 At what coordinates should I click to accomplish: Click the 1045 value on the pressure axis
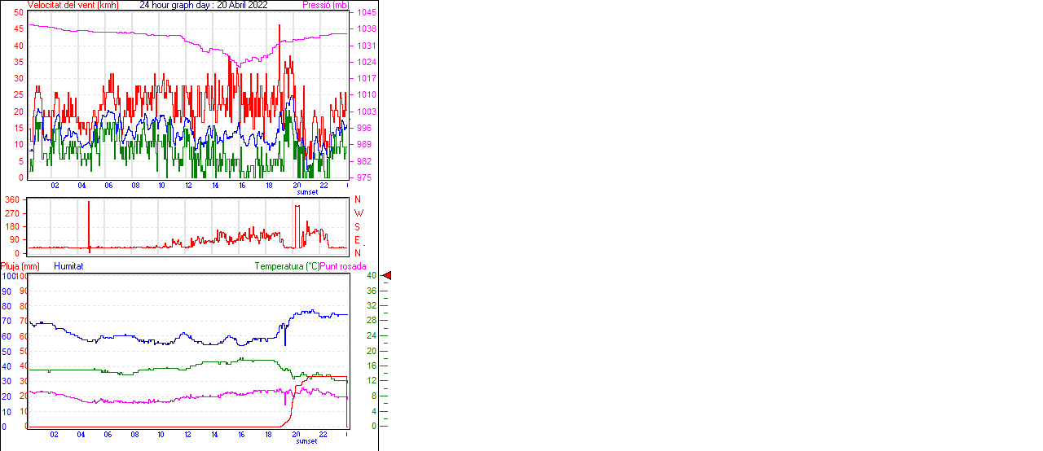367,13
